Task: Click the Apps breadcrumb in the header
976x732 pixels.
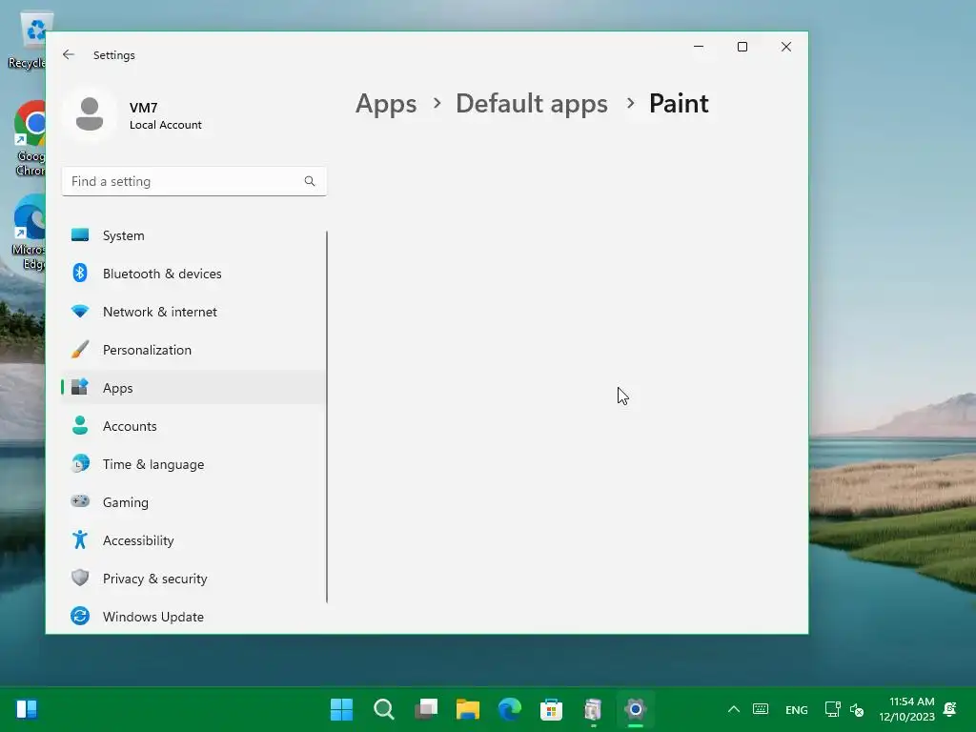Action: [386, 103]
